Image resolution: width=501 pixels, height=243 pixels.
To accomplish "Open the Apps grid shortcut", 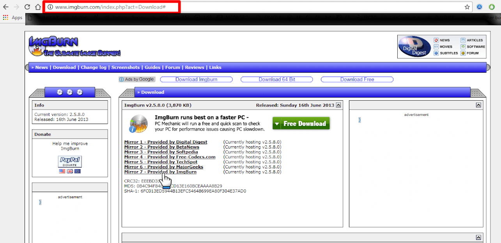I will click(6, 17).
